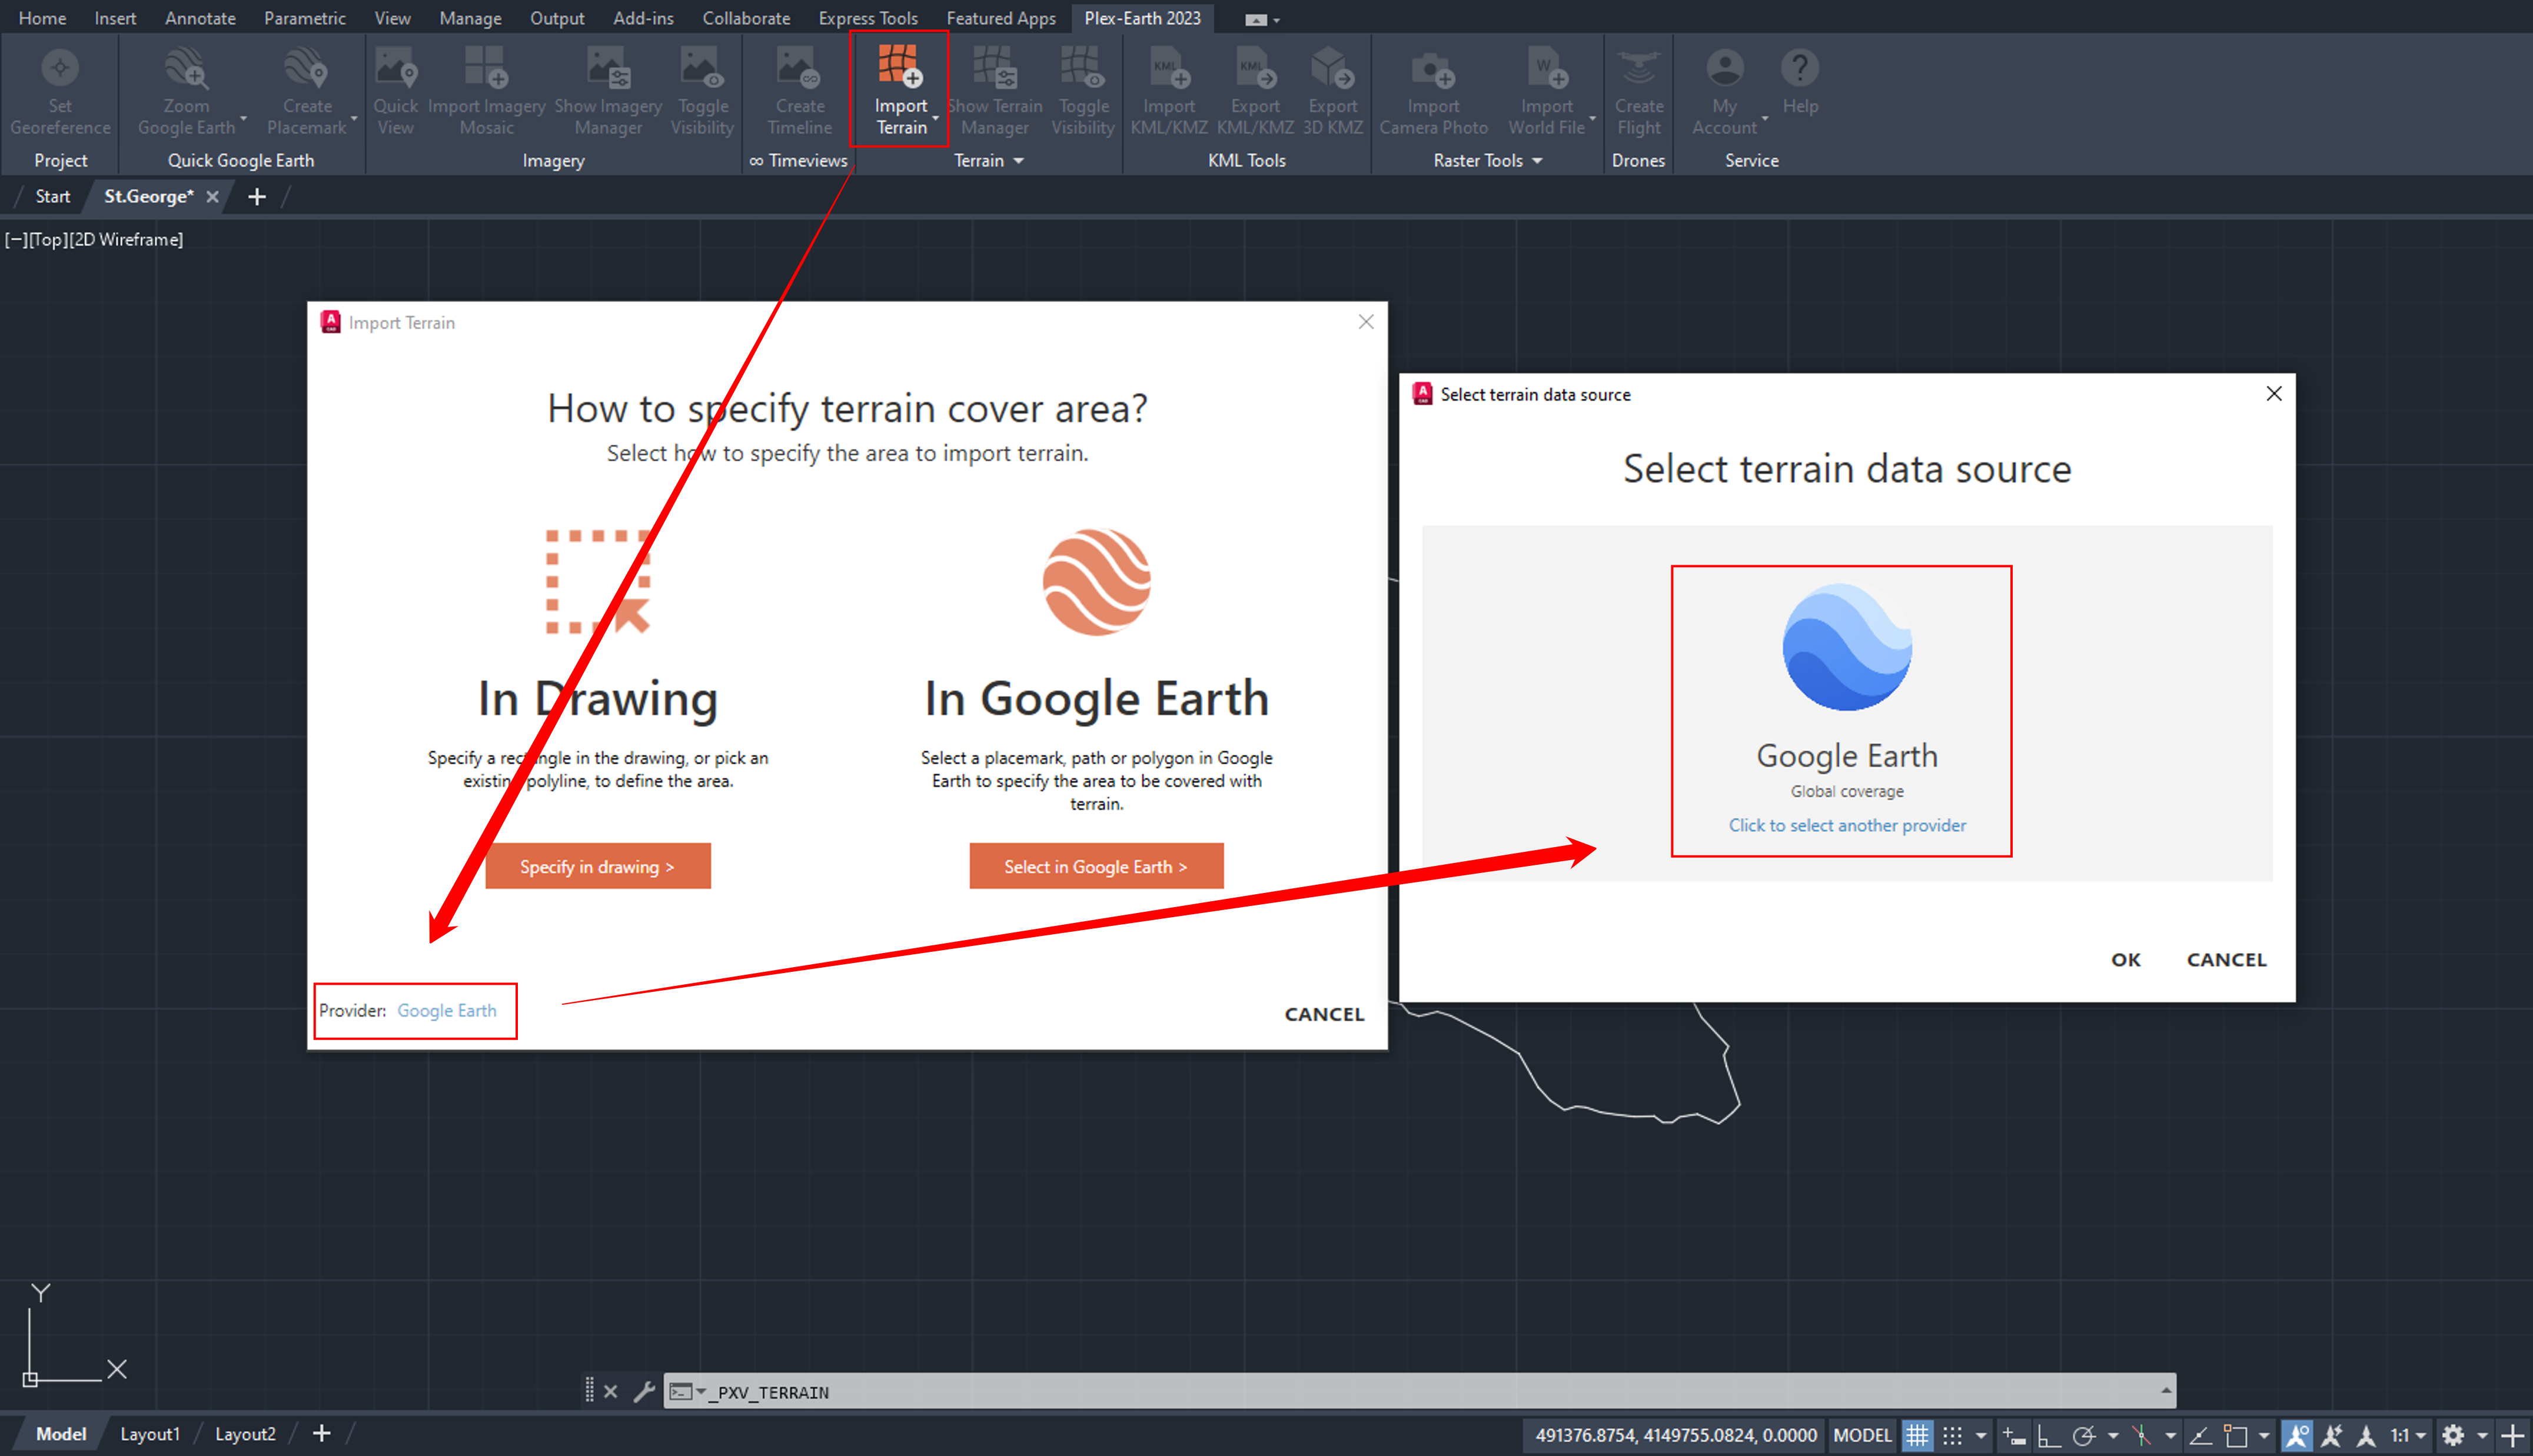Image resolution: width=2533 pixels, height=1456 pixels.
Task: Open Zoom Google Earth dropdown arrow
Action: pos(243,119)
